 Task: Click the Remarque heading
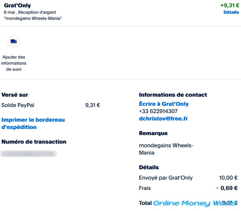pos(153,133)
